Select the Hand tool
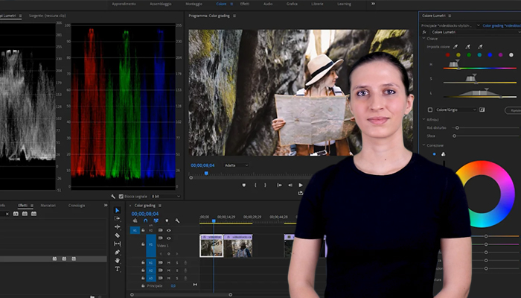The image size is (521, 298). (117, 261)
